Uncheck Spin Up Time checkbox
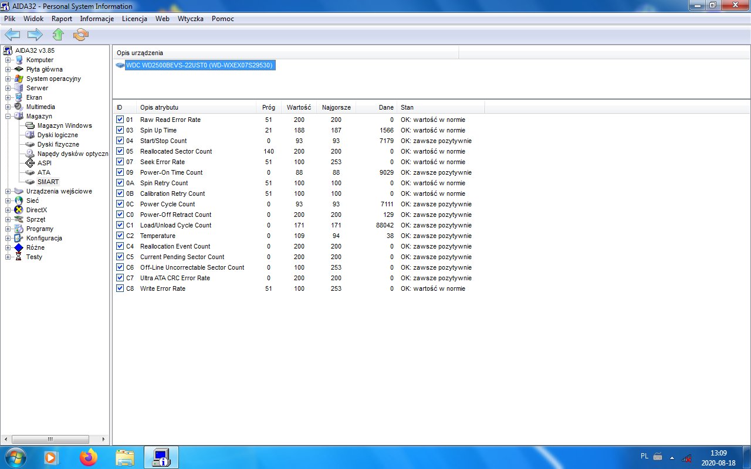The width and height of the screenshot is (751, 469). pyautogui.click(x=120, y=130)
